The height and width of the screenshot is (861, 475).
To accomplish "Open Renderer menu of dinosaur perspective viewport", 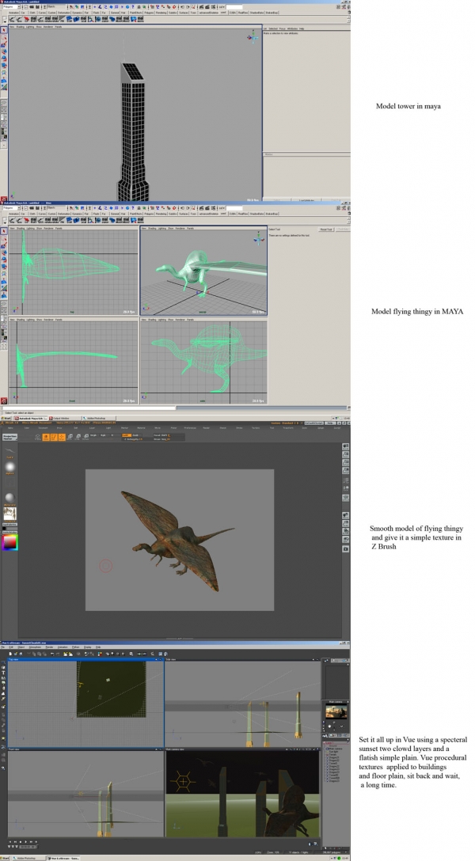I will point(180,228).
